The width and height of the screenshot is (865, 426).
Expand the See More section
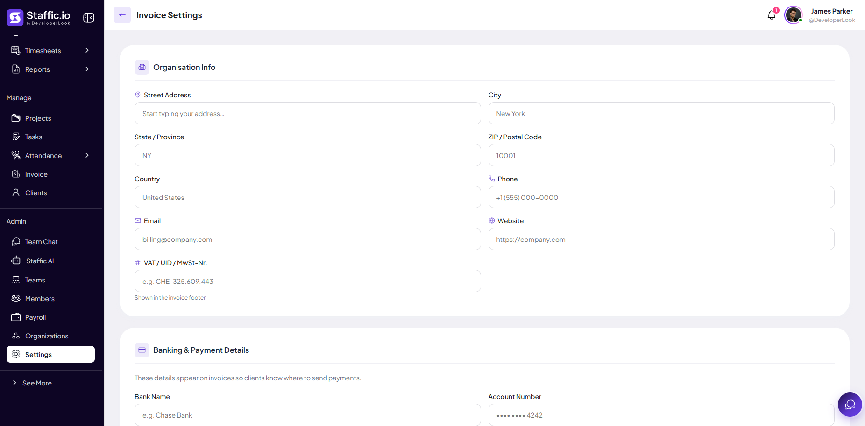coord(32,383)
